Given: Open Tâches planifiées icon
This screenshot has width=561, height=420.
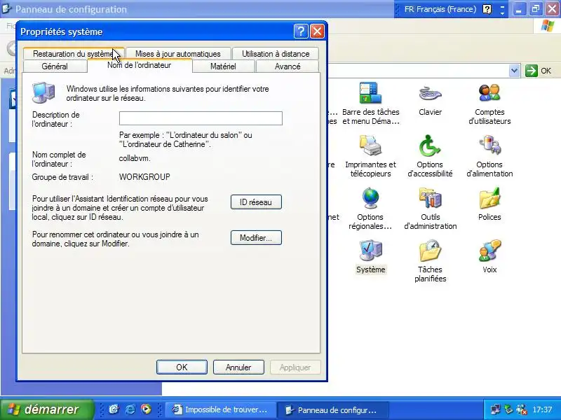Looking at the screenshot, I should 430,251.
